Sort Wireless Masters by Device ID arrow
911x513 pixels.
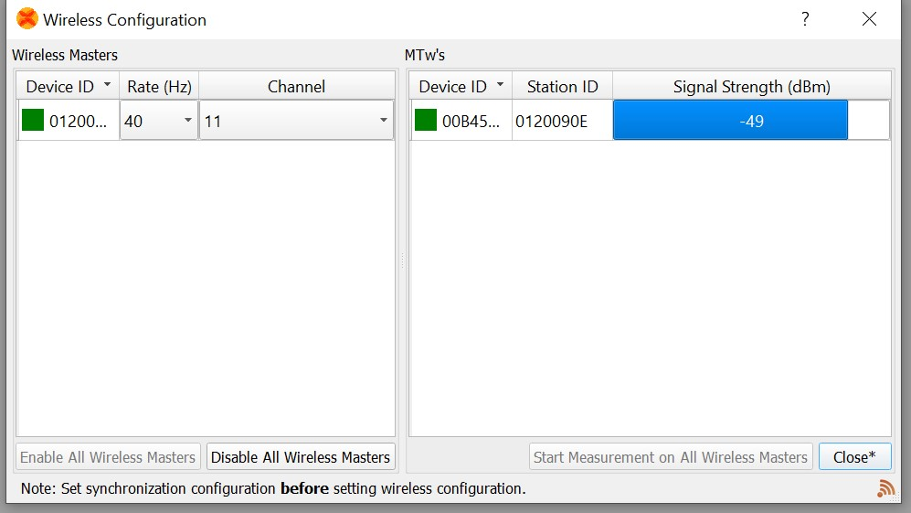point(108,86)
